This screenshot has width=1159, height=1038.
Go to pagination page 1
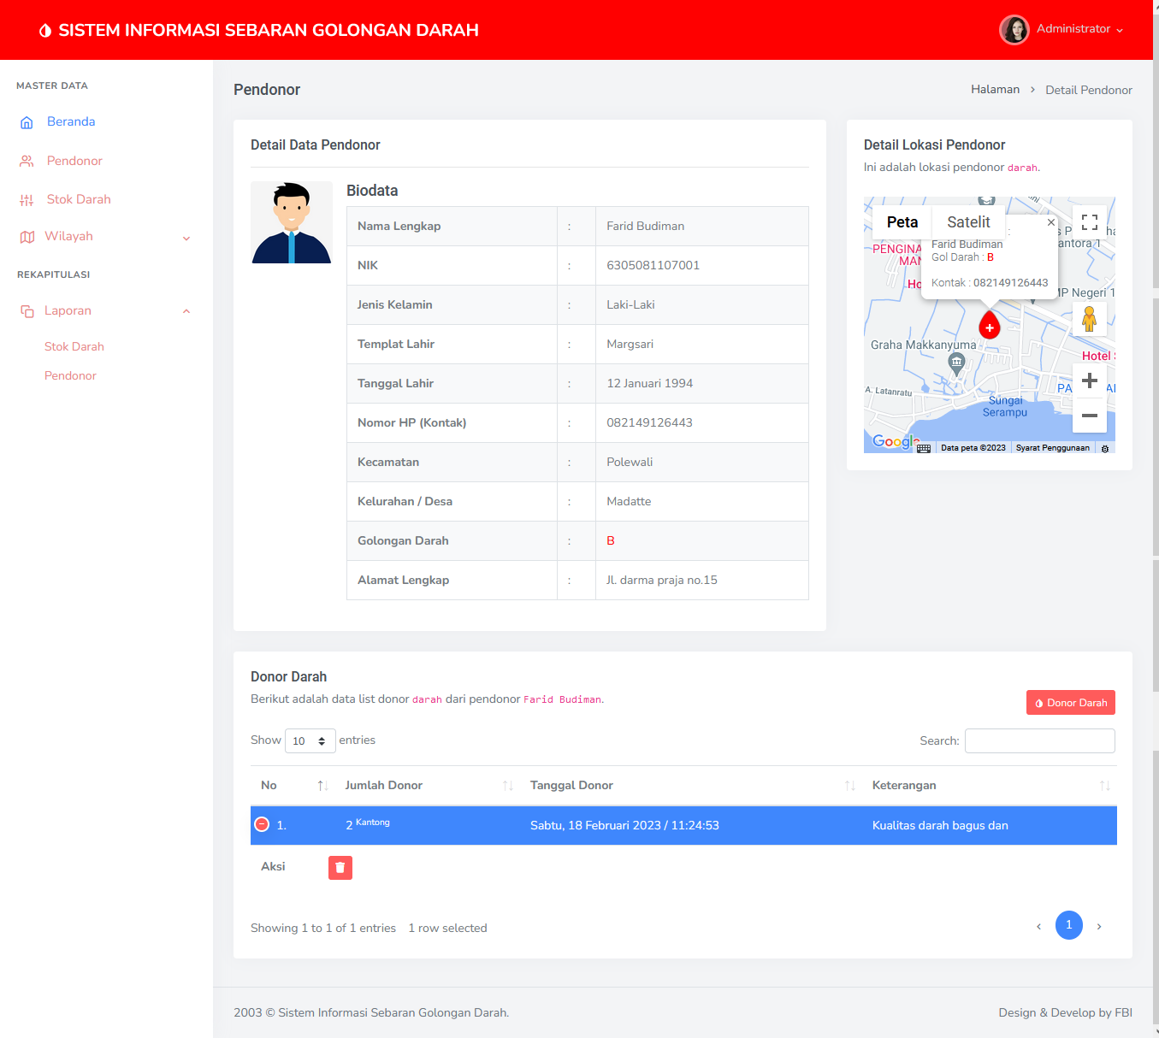point(1068,925)
